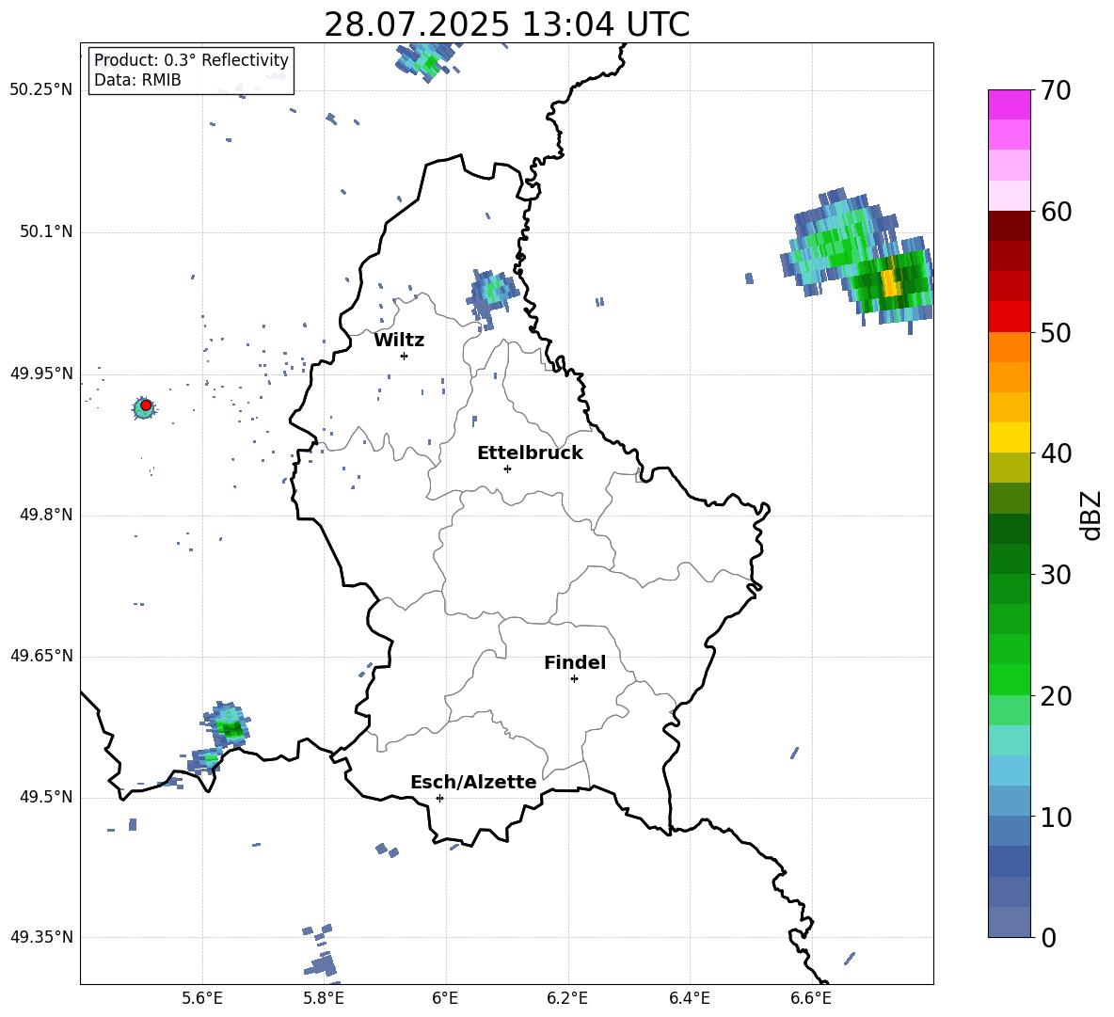Click the colorbar tick label 40
1114x1017 pixels.
[x=1056, y=453]
